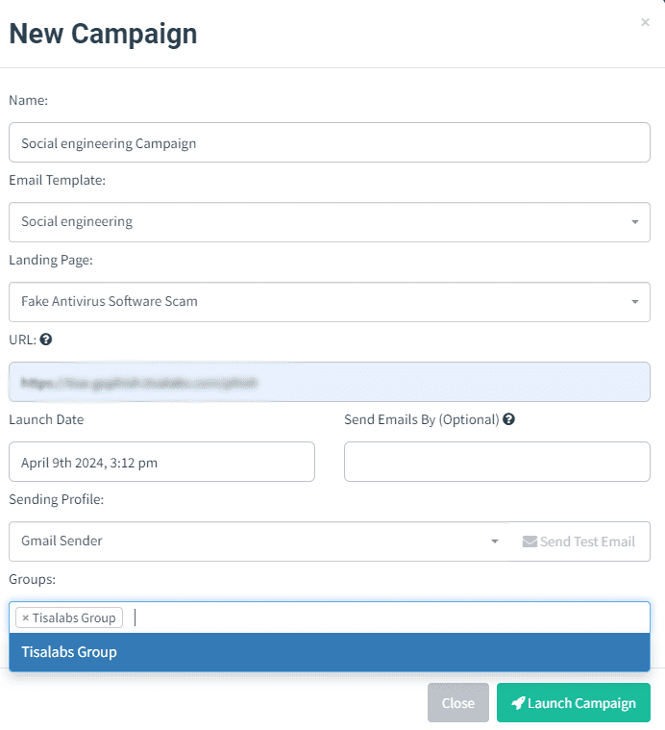Image resolution: width=665 pixels, height=730 pixels.
Task: Expand the Landing Page dropdown arrow
Action: pos(635,302)
